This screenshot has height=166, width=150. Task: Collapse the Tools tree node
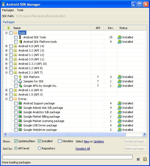click(6, 33)
